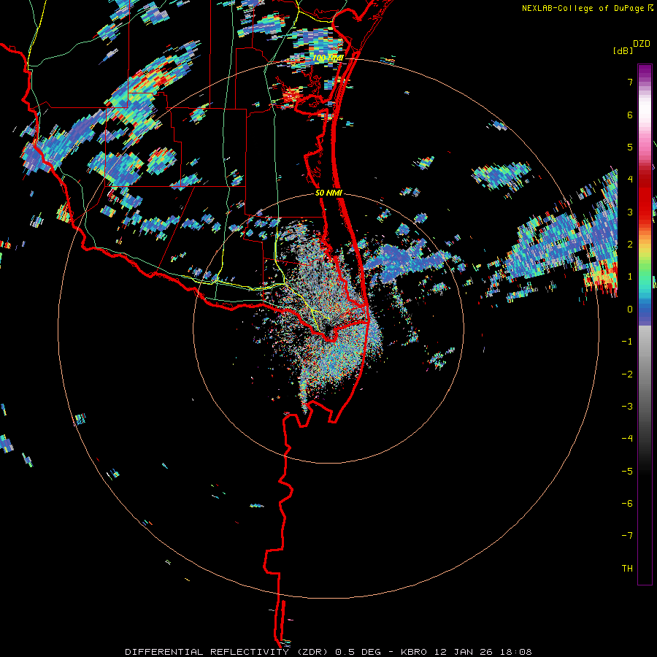Click the 5 value on the color scale
The width and height of the screenshot is (657, 657).
630,147
